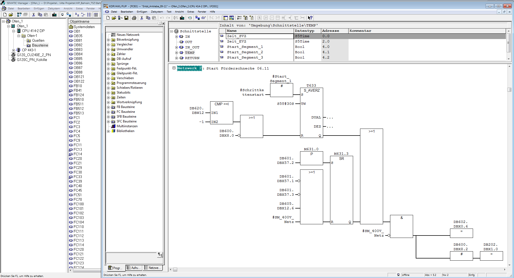
Task: Toggle the Overviews panel button
Action: [225, 18]
